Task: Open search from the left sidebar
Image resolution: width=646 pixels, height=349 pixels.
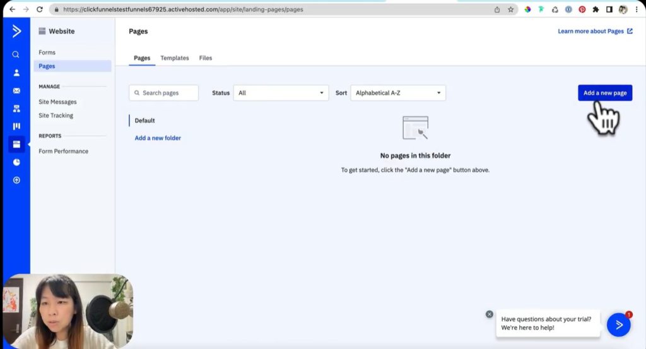Action: tap(16, 55)
